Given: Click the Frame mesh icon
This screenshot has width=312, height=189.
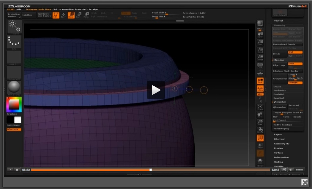Looking at the screenshot, I should pos(260,107).
